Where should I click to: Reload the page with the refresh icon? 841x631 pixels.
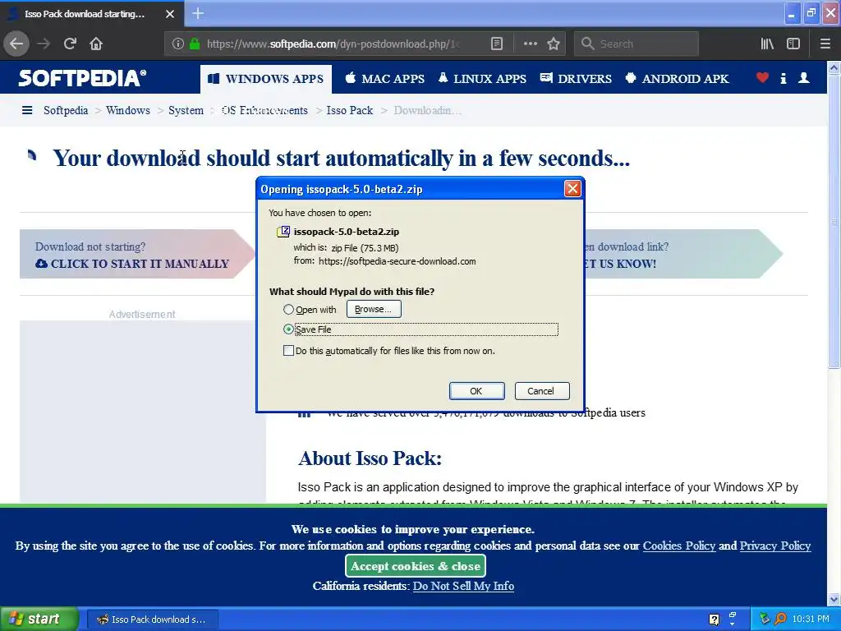click(70, 44)
